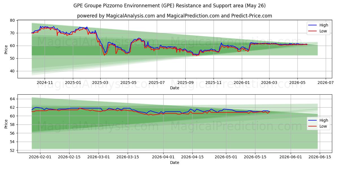This screenshot has height=169, width=339.
Task: Click the '2026-03-01' tick label on bottom chart
Action: click(x=98, y=157)
